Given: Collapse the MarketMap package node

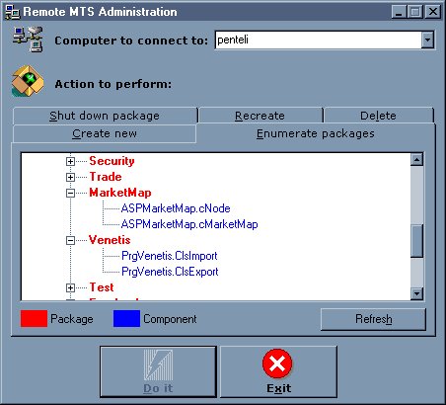Looking at the screenshot, I should [x=70, y=193].
